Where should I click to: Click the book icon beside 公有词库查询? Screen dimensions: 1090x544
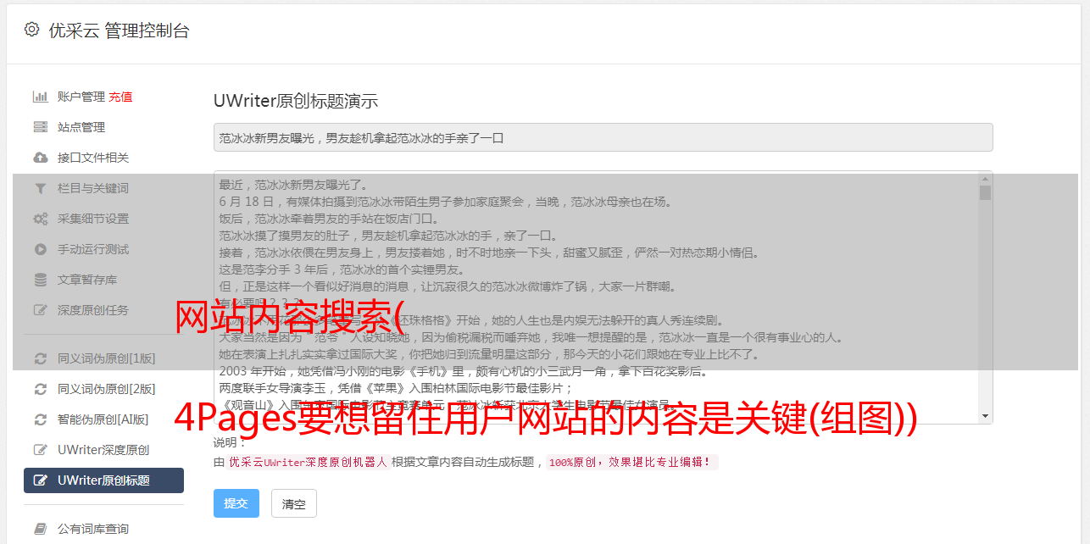click(x=40, y=529)
